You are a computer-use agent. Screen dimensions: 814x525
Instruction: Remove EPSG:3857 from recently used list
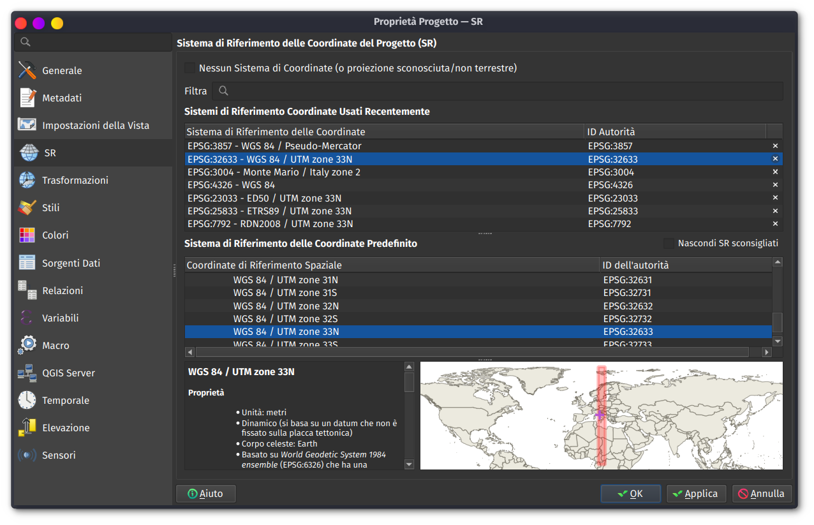tap(775, 146)
